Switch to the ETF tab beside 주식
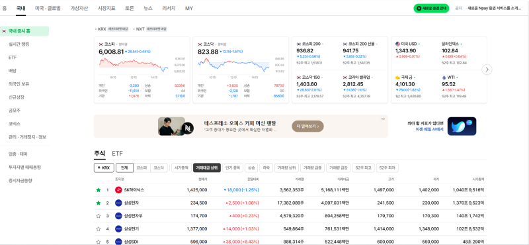Image resolution: width=529 pixels, height=245 pixels. 118,154
